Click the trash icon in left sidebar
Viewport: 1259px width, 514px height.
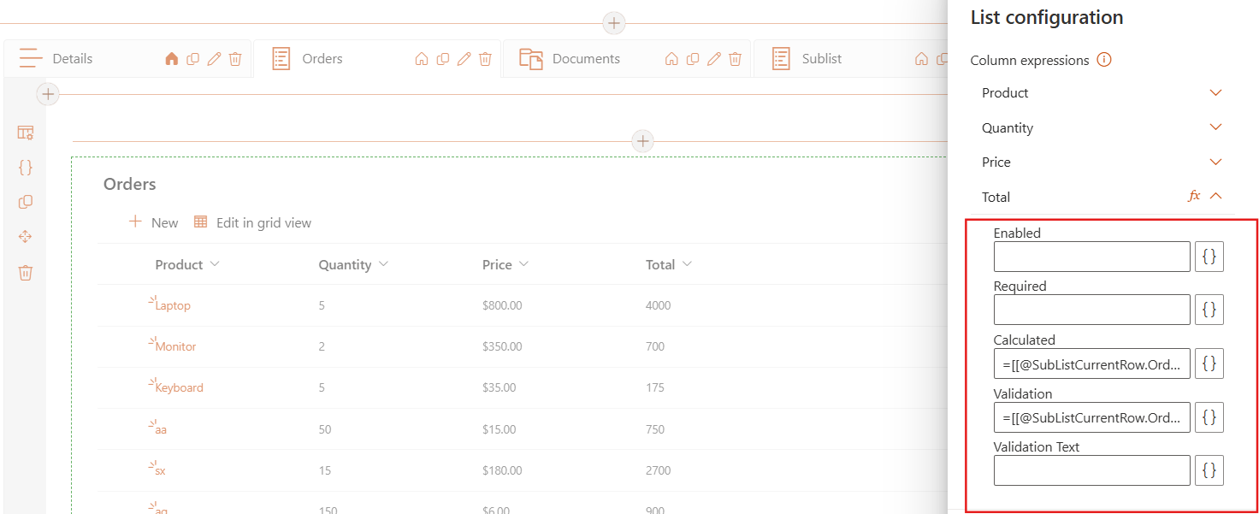pyautogui.click(x=26, y=273)
